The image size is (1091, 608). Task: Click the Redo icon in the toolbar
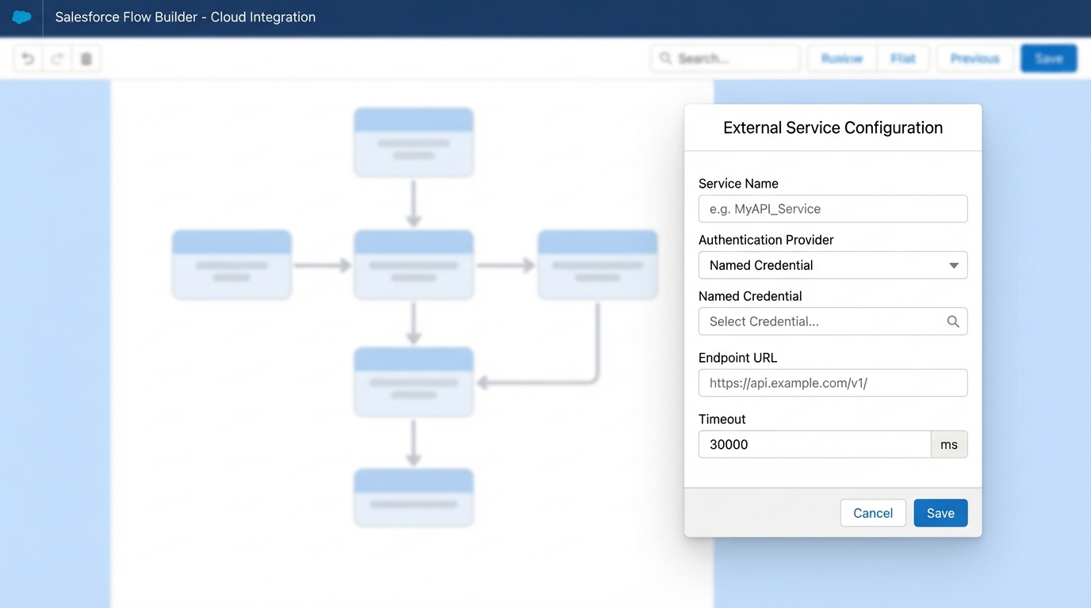pyautogui.click(x=56, y=58)
